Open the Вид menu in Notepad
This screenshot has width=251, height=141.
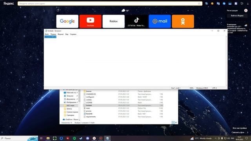tap(67, 34)
